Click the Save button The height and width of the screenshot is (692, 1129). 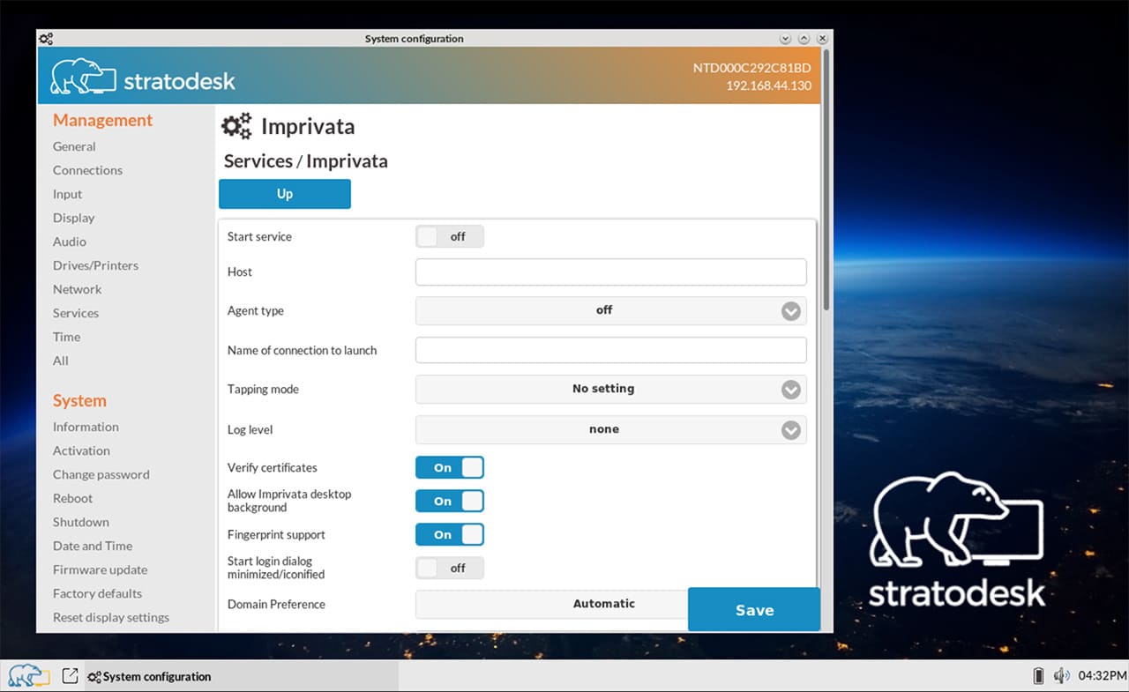754,610
